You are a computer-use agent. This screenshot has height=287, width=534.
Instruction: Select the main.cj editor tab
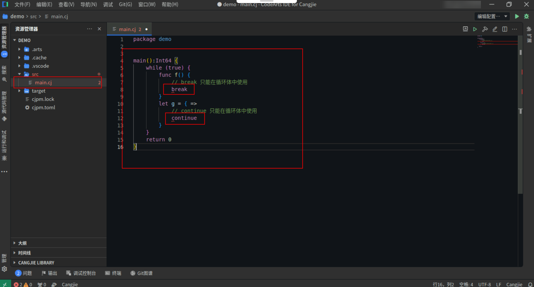click(129, 29)
